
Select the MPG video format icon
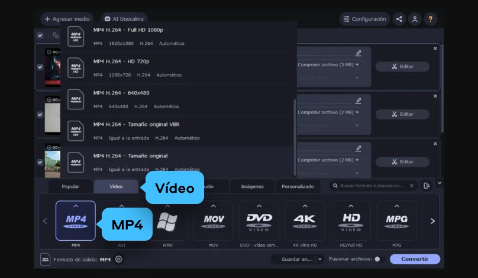(x=396, y=221)
